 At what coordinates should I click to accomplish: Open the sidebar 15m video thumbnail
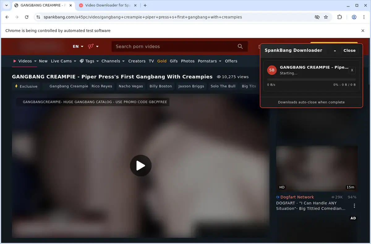[317, 168]
